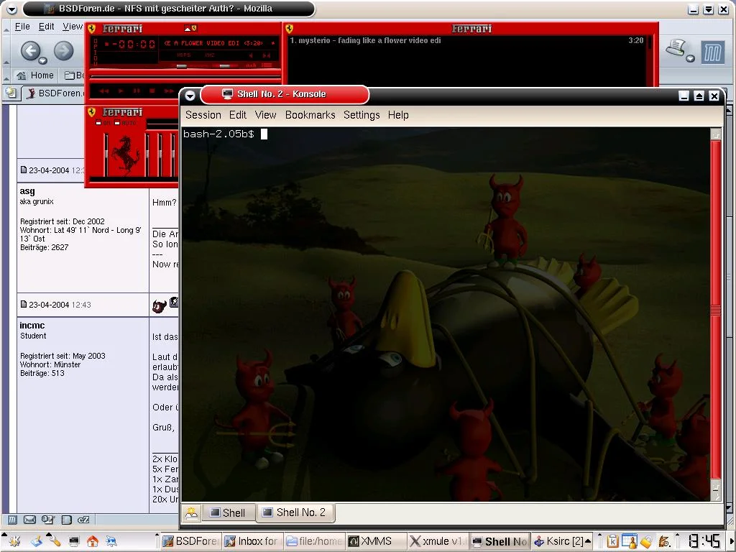This screenshot has height=552, width=736.
Task: Click the XMMS windowshade toggle in the title bar
Action: tap(188, 29)
